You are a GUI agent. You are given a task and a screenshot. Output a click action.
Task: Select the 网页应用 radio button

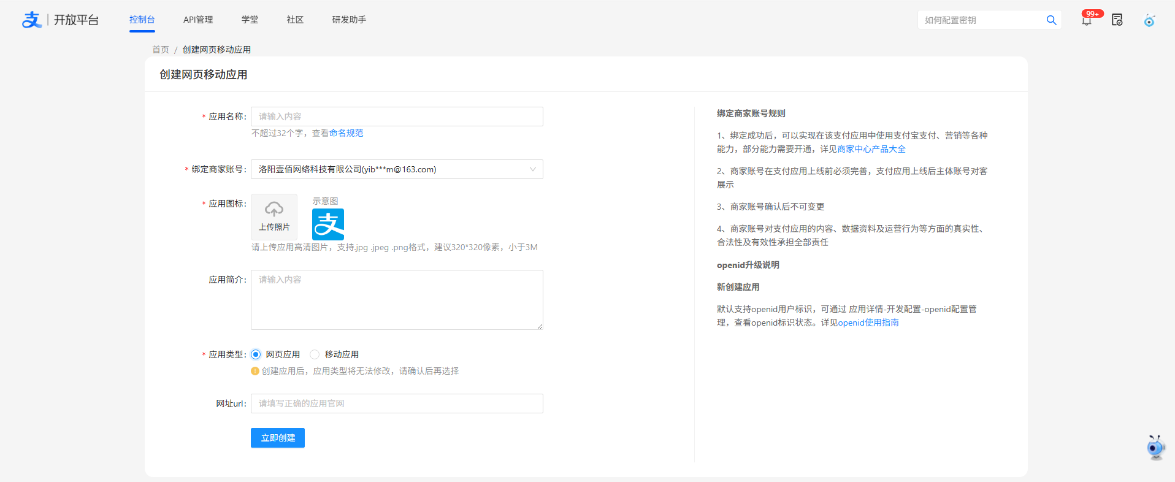point(256,354)
